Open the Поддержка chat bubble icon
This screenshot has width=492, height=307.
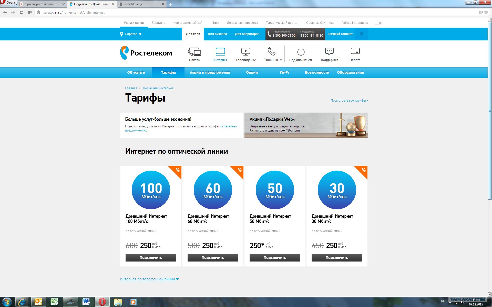[329, 52]
